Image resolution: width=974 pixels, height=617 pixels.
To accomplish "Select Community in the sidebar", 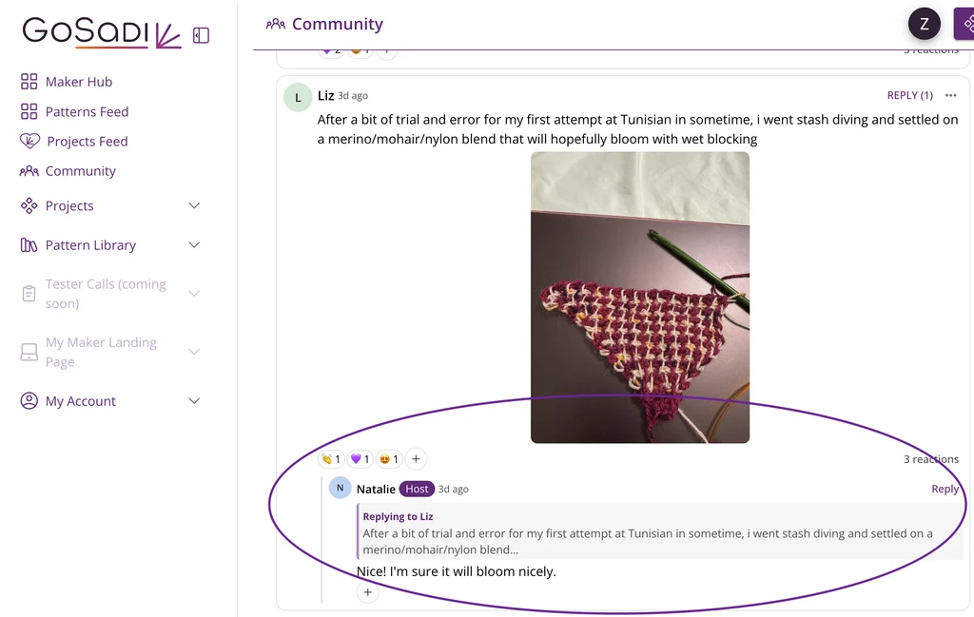I will click(x=81, y=171).
